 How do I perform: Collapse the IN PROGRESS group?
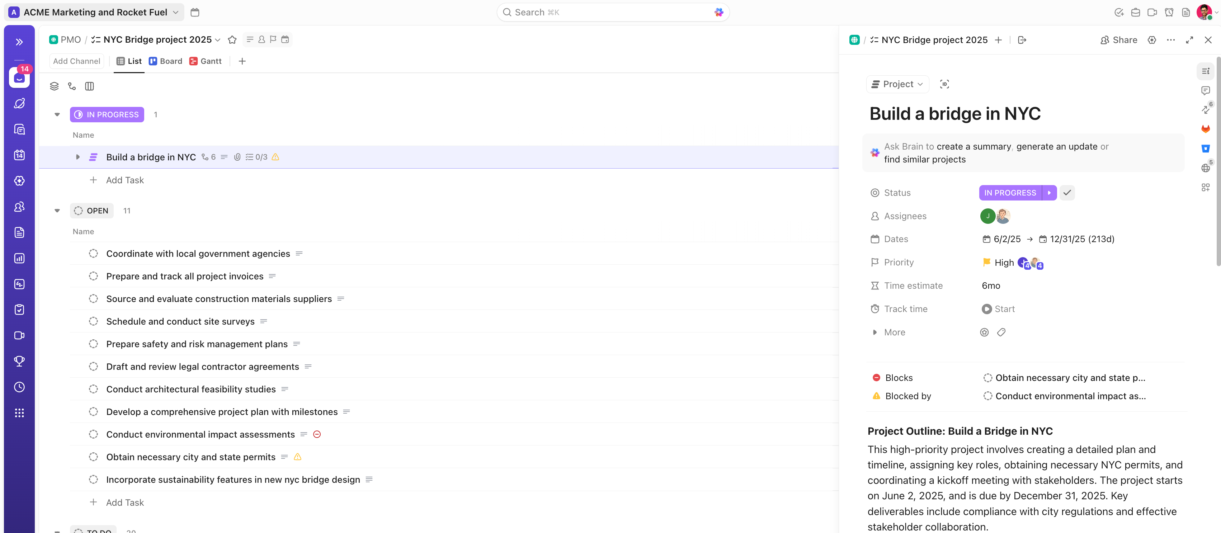coord(57,114)
